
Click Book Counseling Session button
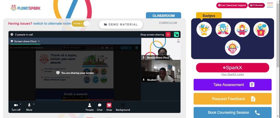(x=232, y=112)
